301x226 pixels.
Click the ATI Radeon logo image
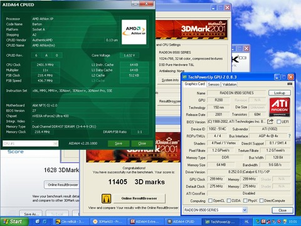(x=280, y=107)
